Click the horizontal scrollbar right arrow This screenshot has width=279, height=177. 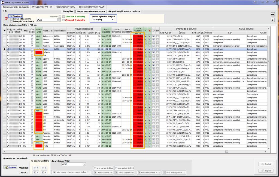coord(266,152)
